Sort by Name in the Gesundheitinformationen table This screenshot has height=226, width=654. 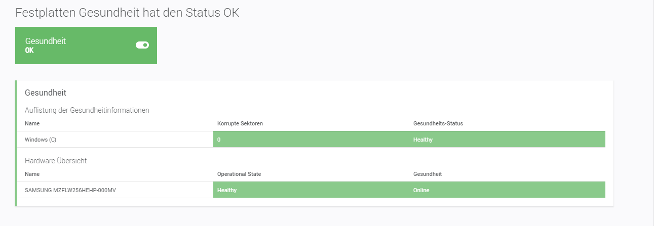[x=32, y=123]
